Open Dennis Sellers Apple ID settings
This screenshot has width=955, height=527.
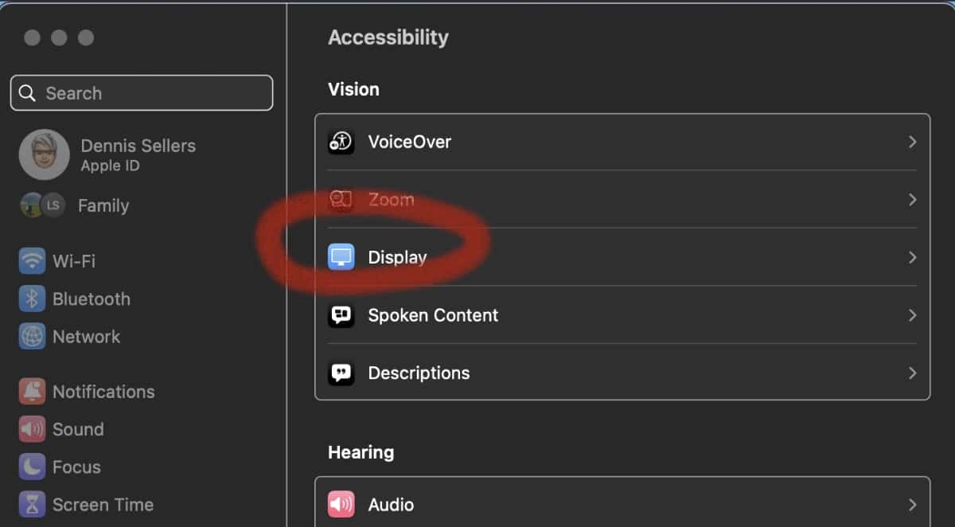tap(138, 154)
